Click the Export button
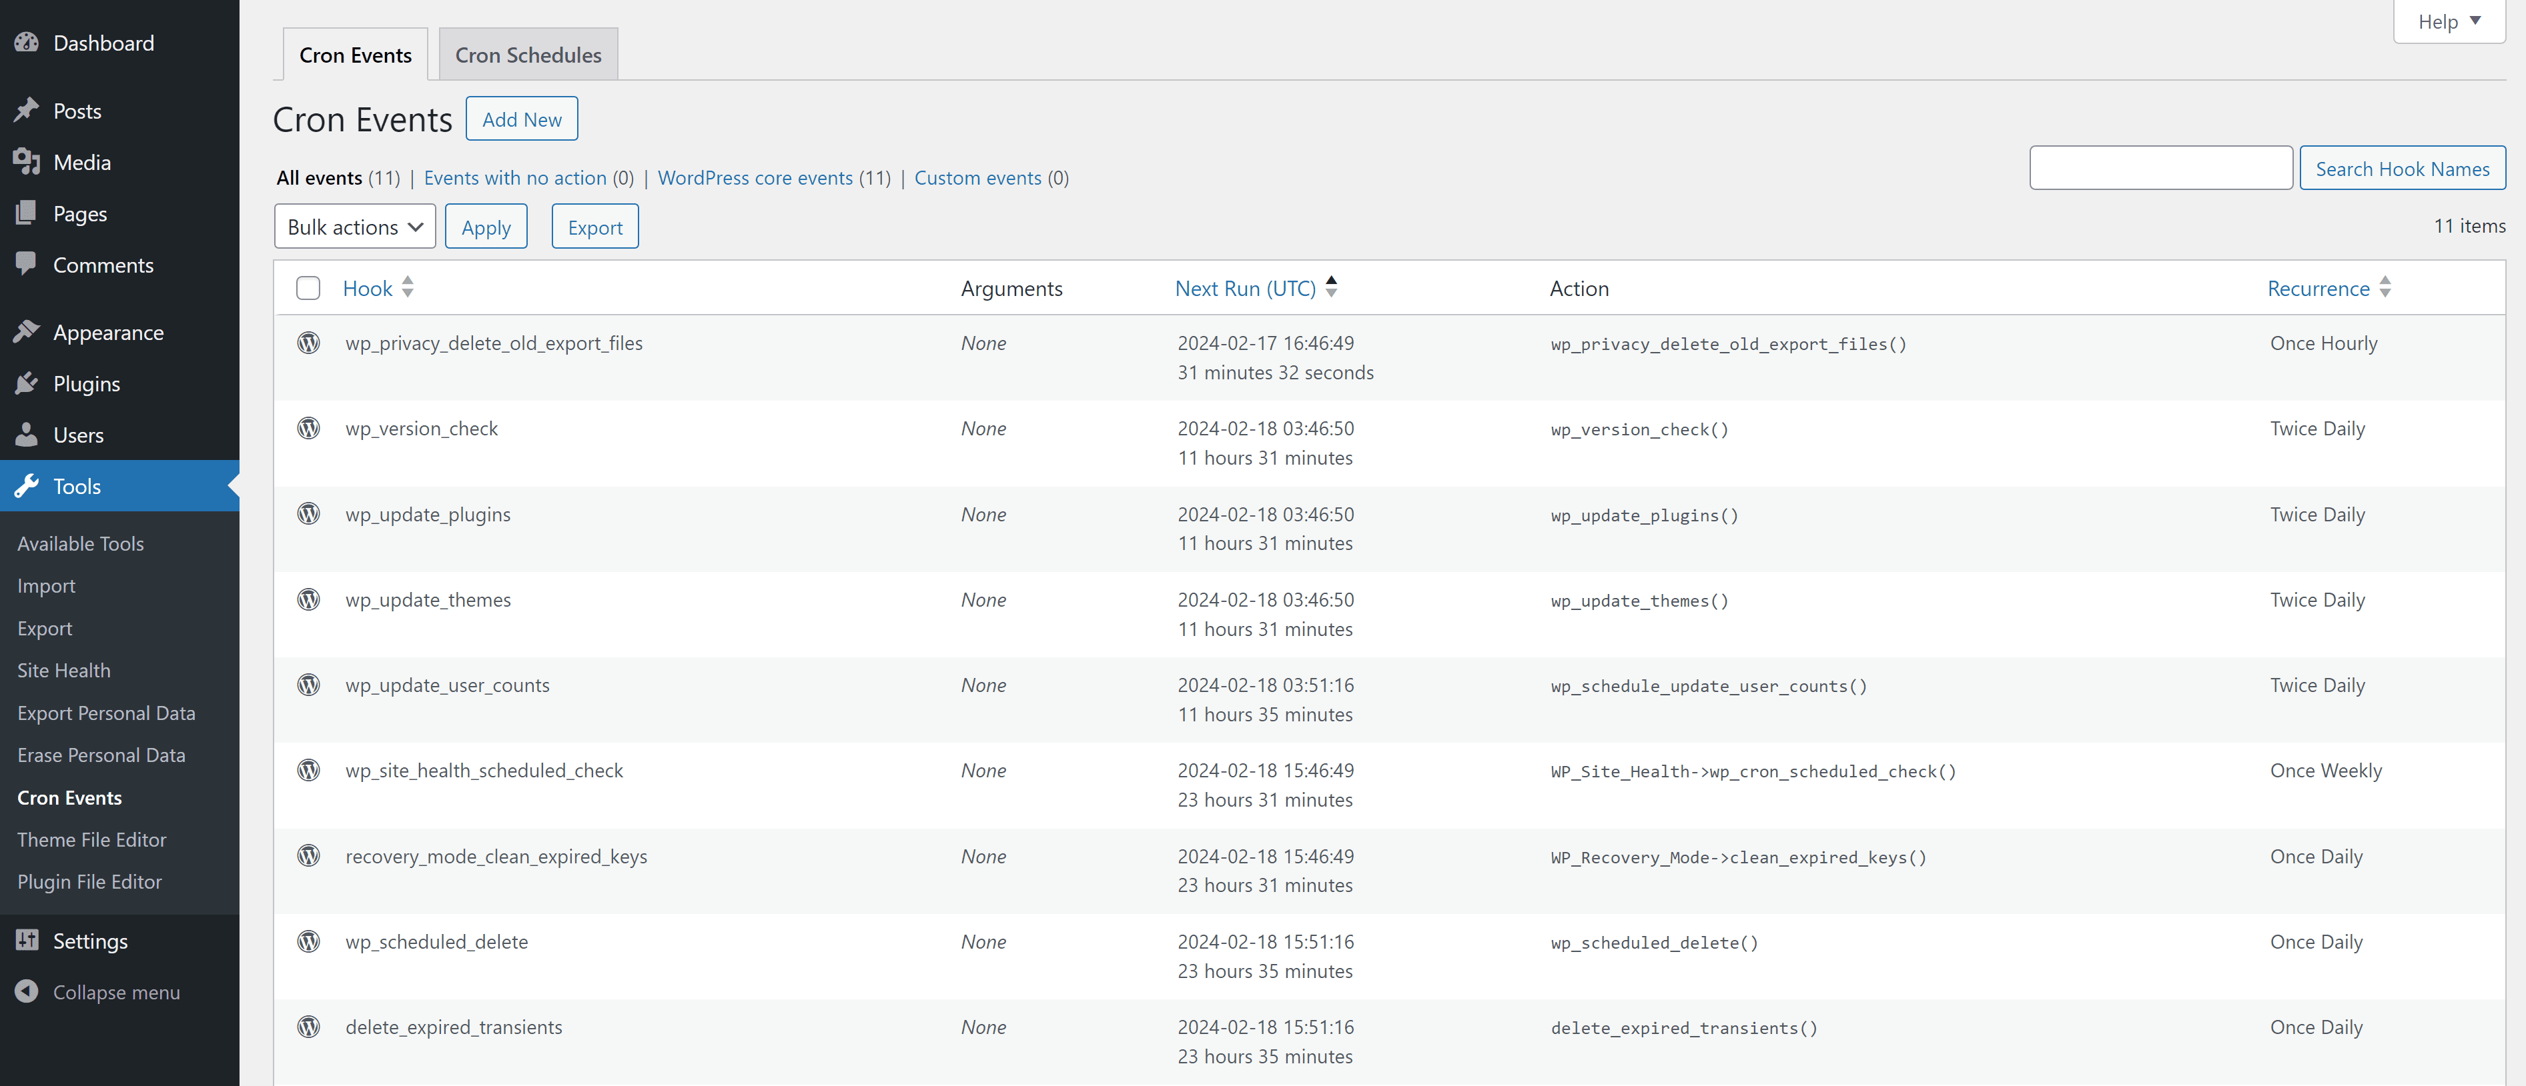Image resolution: width=2526 pixels, height=1086 pixels. click(x=594, y=227)
